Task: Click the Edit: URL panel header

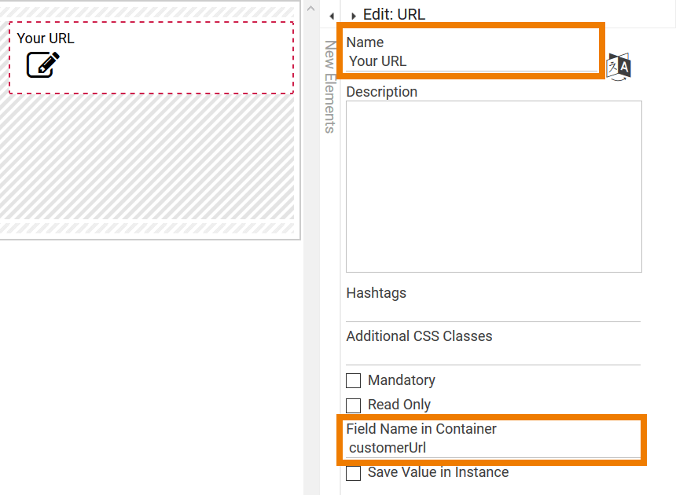Action: click(394, 14)
